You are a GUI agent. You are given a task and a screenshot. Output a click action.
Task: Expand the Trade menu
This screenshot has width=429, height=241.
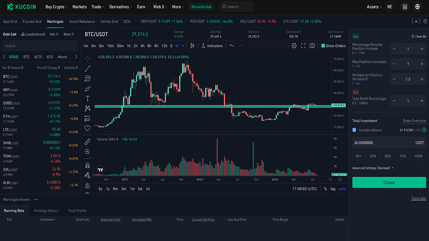98,7
